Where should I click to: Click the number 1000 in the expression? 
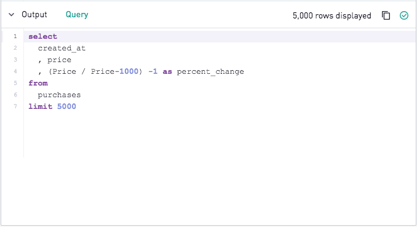[129, 71]
